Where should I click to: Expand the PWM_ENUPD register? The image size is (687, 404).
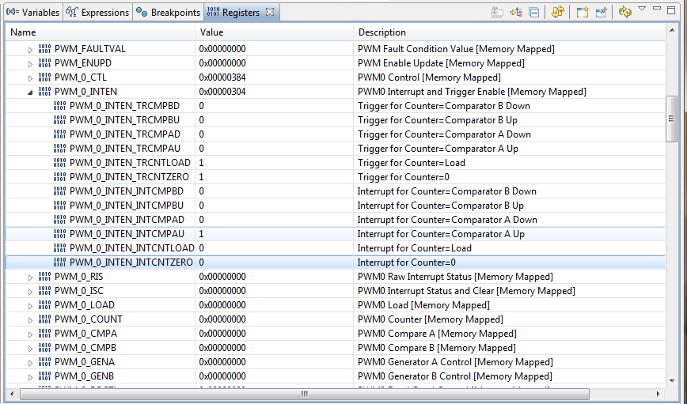click(x=30, y=64)
